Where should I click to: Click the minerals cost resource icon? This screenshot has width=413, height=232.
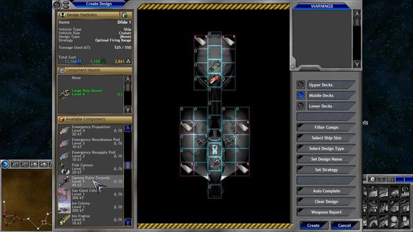79,61
